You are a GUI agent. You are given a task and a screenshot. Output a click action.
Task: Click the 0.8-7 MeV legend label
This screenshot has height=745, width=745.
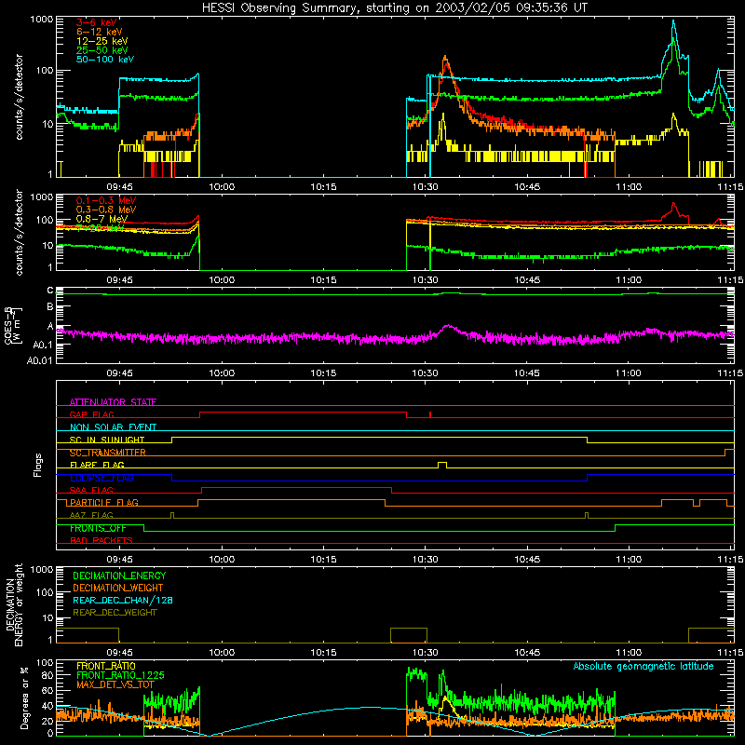coord(102,219)
